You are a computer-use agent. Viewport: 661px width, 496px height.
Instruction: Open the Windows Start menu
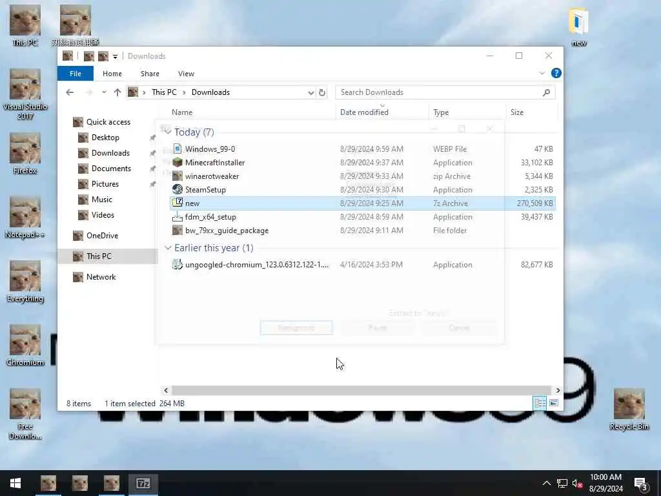coord(15,483)
